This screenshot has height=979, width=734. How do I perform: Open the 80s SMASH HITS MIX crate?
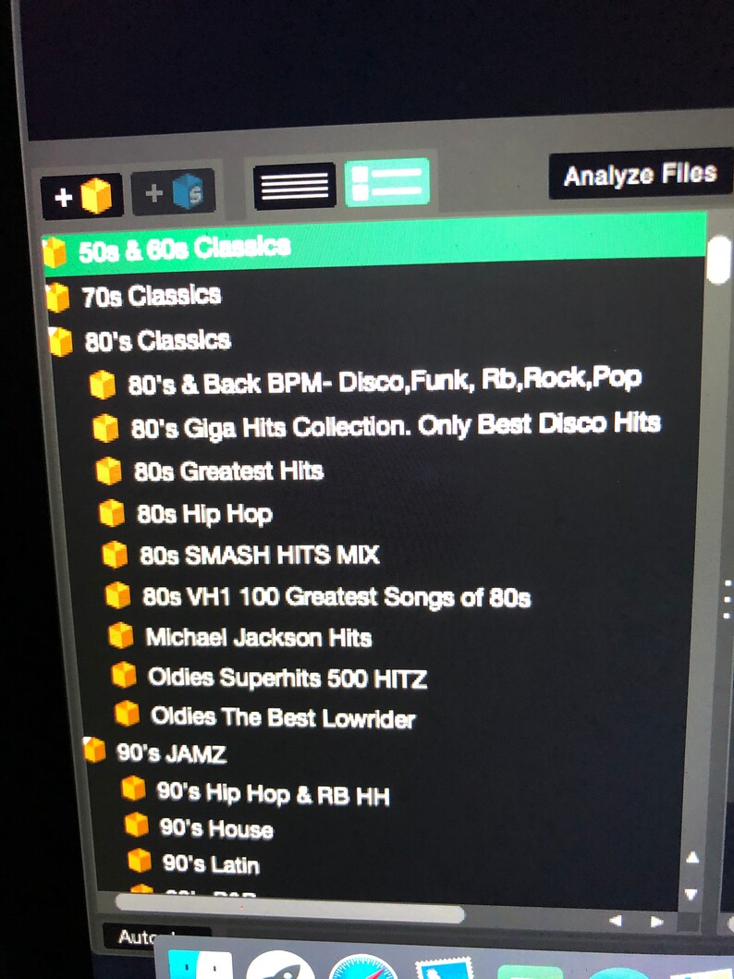(260, 555)
